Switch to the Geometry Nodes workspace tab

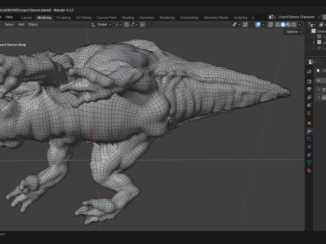216,18
